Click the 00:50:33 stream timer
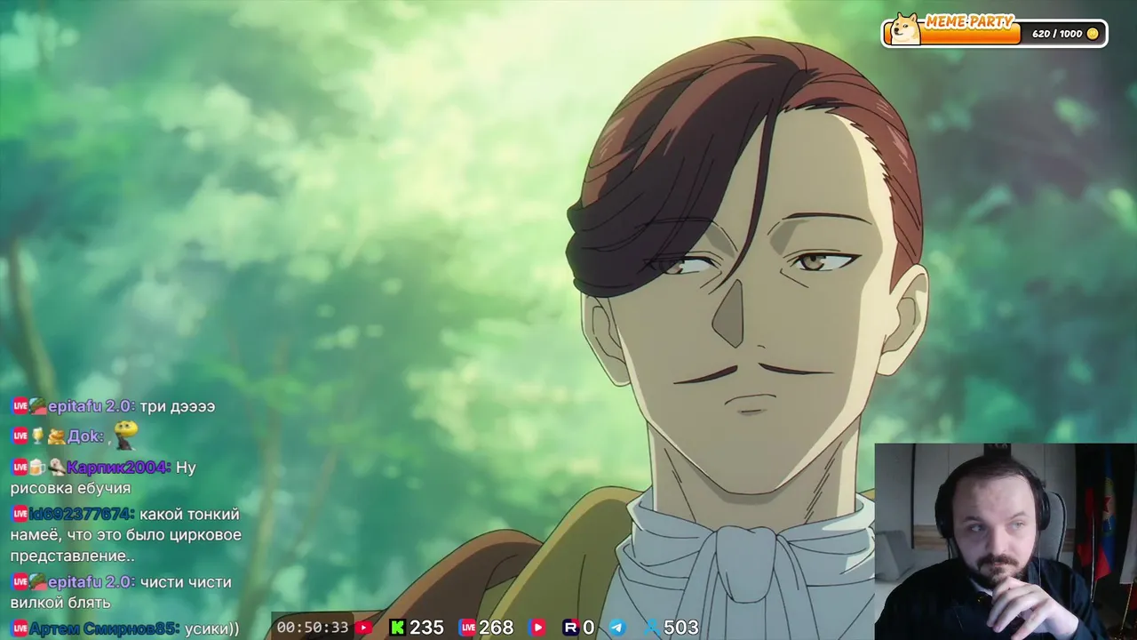1137x640 pixels. click(x=312, y=628)
